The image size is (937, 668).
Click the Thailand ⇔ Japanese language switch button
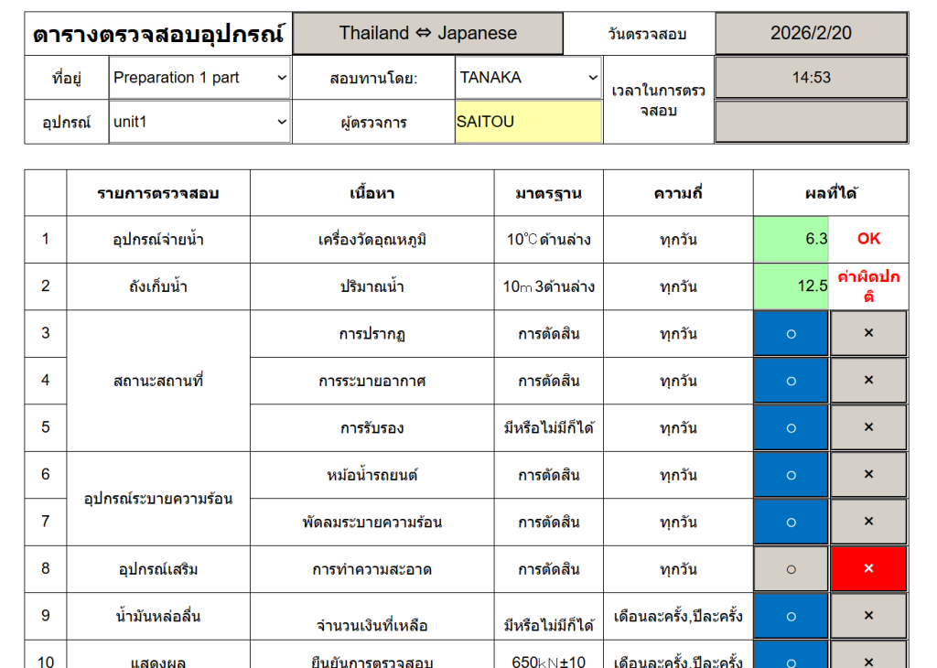427,34
